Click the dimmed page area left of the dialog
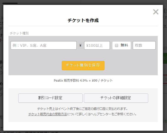 point(2,77)
